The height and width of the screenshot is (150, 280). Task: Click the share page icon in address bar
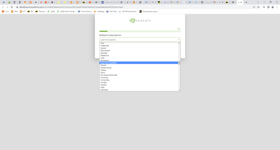coord(254,7)
